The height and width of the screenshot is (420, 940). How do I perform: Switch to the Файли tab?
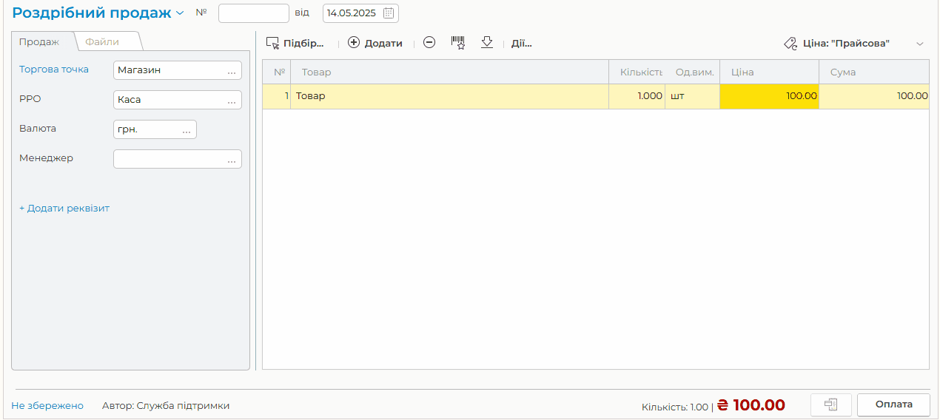pyautogui.click(x=102, y=41)
